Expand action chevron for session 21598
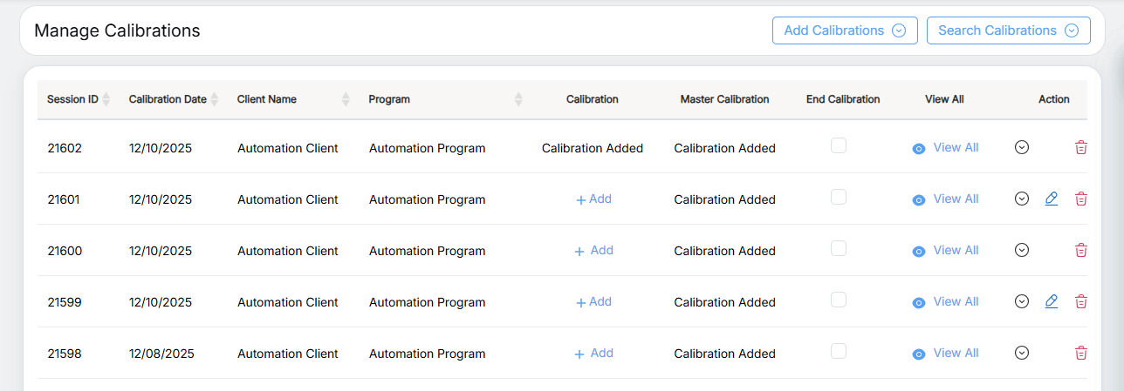Viewport: 1124px width, 391px height. (1022, 354)
